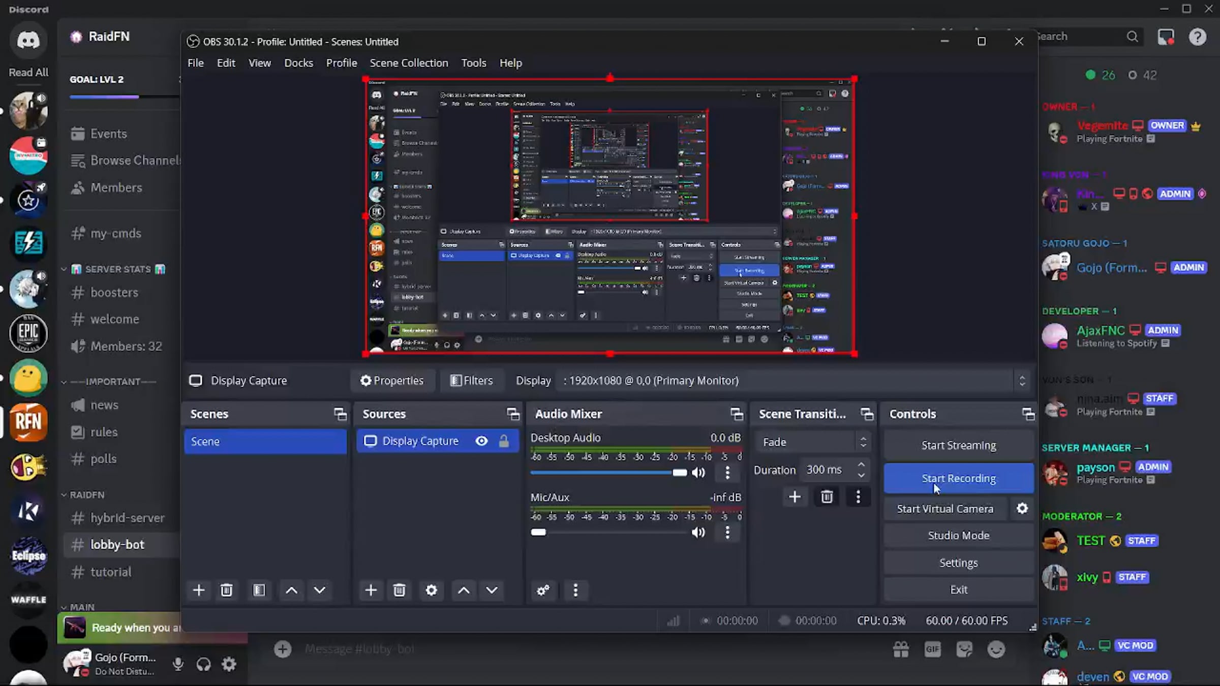Remove selected scene with trash icon
The width and height of the screenshot is (1220, 686).
226,590
